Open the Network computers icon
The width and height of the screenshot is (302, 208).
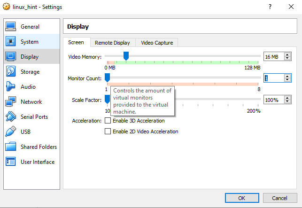click(x=11, y=101)
